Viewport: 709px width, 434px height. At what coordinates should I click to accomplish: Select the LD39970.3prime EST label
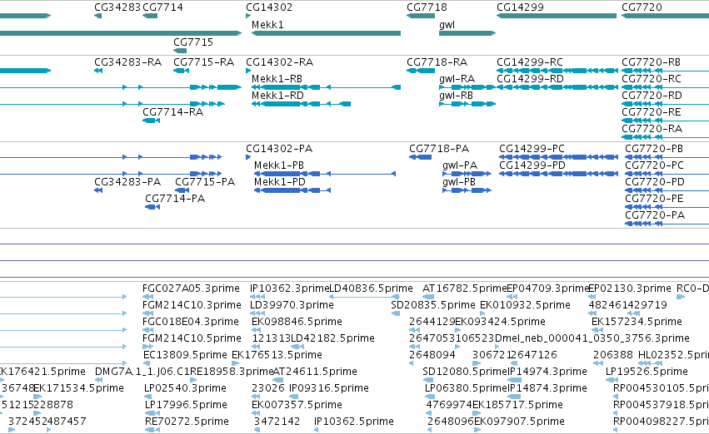click(292, 305)
